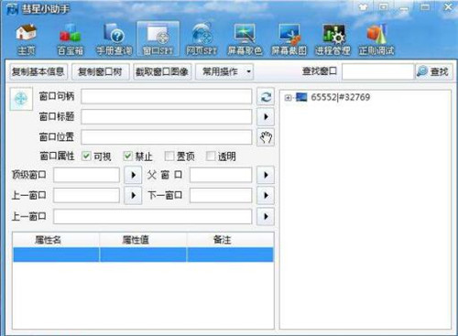Screen dimensions: 458x336
Task: Click the 属性值 column header
Action: (143, 240)
